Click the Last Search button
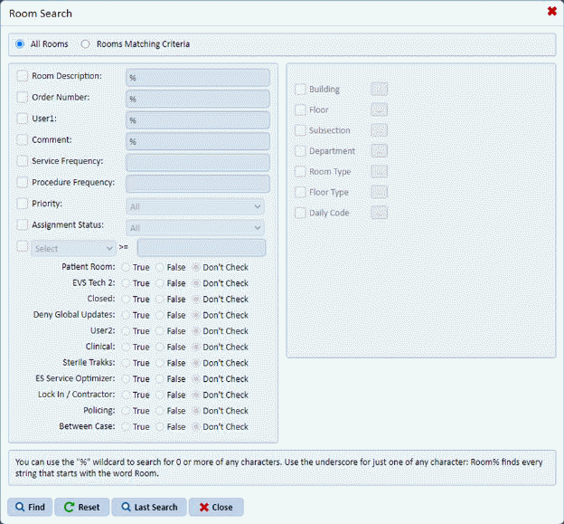Screen dimensions: 564x524 tap(150, 507)
